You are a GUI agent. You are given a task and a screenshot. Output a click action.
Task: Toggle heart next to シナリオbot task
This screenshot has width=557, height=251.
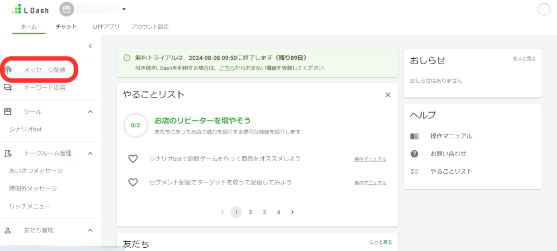click(133, 159)
